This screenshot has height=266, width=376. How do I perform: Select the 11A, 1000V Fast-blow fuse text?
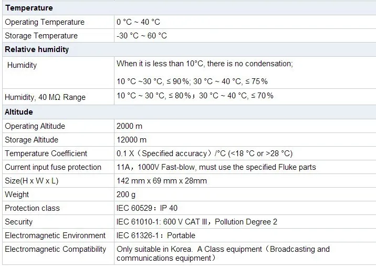click(x=216, y=167)
